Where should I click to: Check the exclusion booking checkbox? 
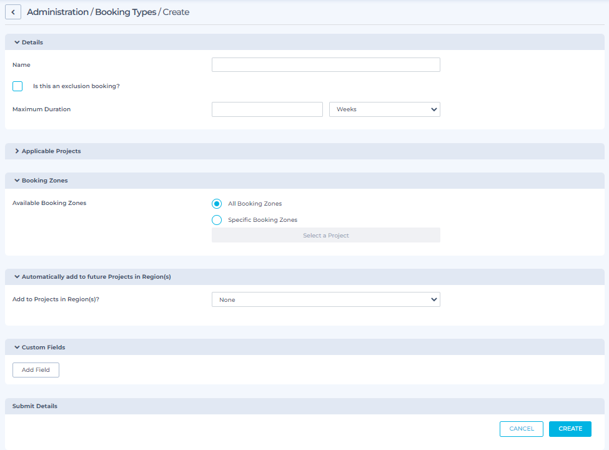(17, 86)
